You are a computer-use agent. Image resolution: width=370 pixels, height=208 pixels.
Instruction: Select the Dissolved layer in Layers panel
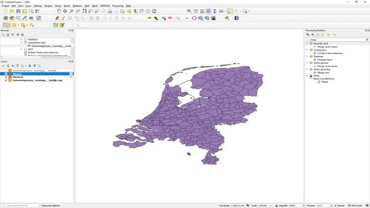click(18, 77)
